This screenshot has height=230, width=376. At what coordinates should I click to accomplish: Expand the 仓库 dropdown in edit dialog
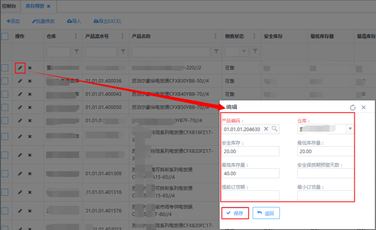click(x=350, y=129)
